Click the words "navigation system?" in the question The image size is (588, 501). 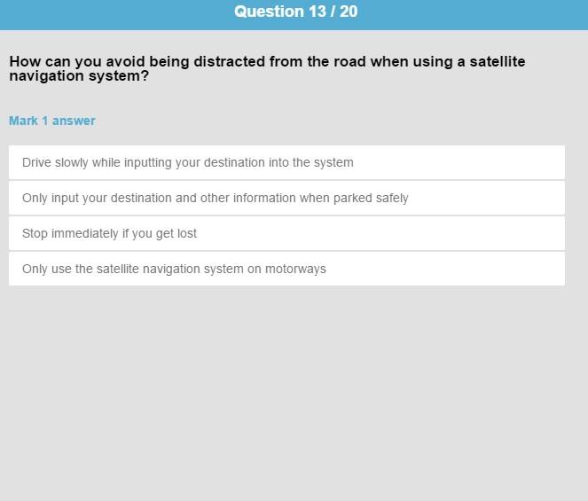tap(79, 76)
